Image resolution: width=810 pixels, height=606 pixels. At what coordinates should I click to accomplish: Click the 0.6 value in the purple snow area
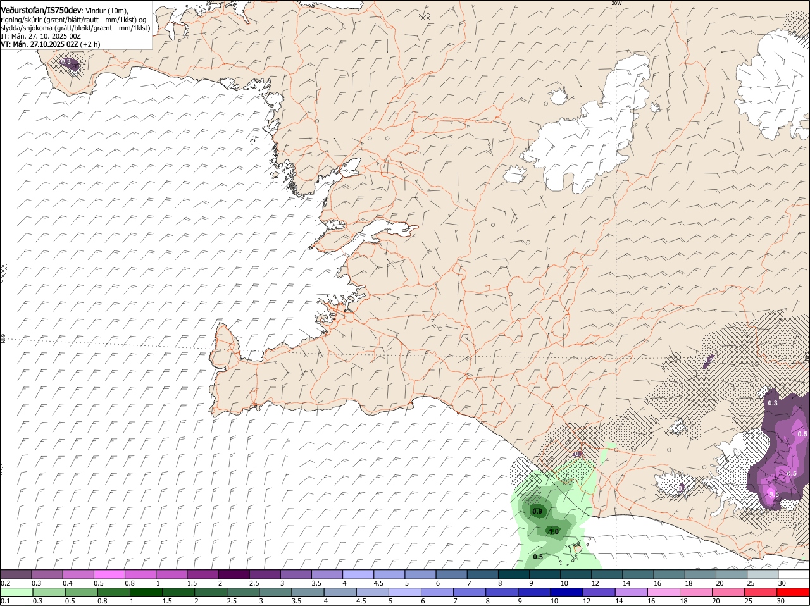point(773,495)
